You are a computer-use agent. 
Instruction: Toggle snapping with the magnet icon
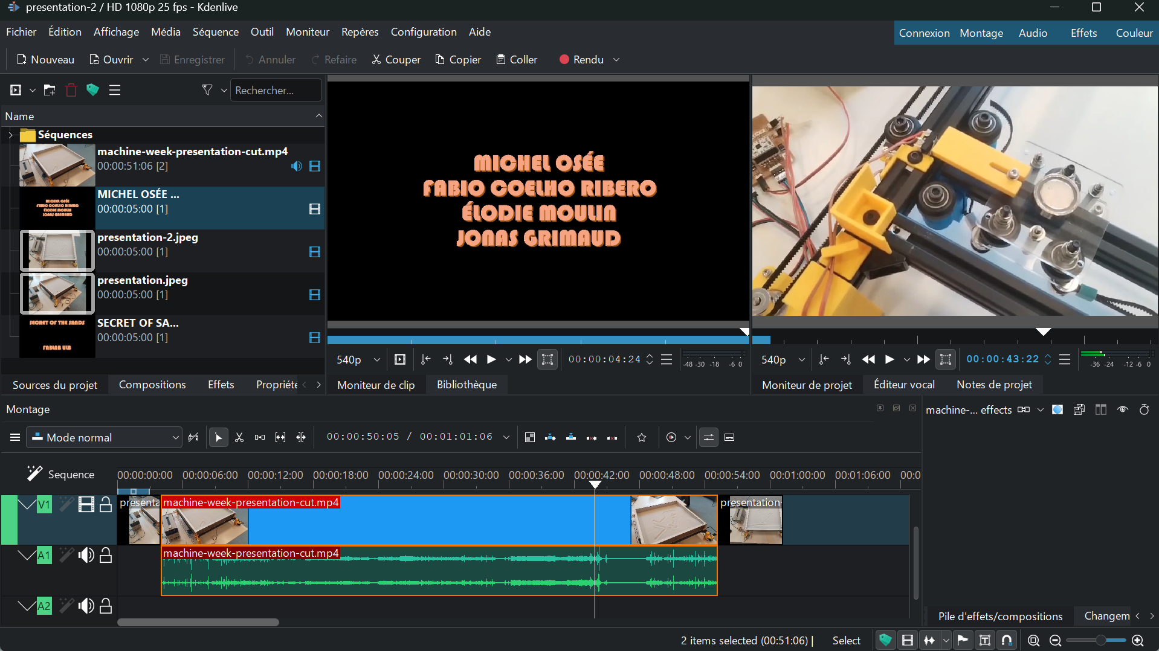(1007, 641)
